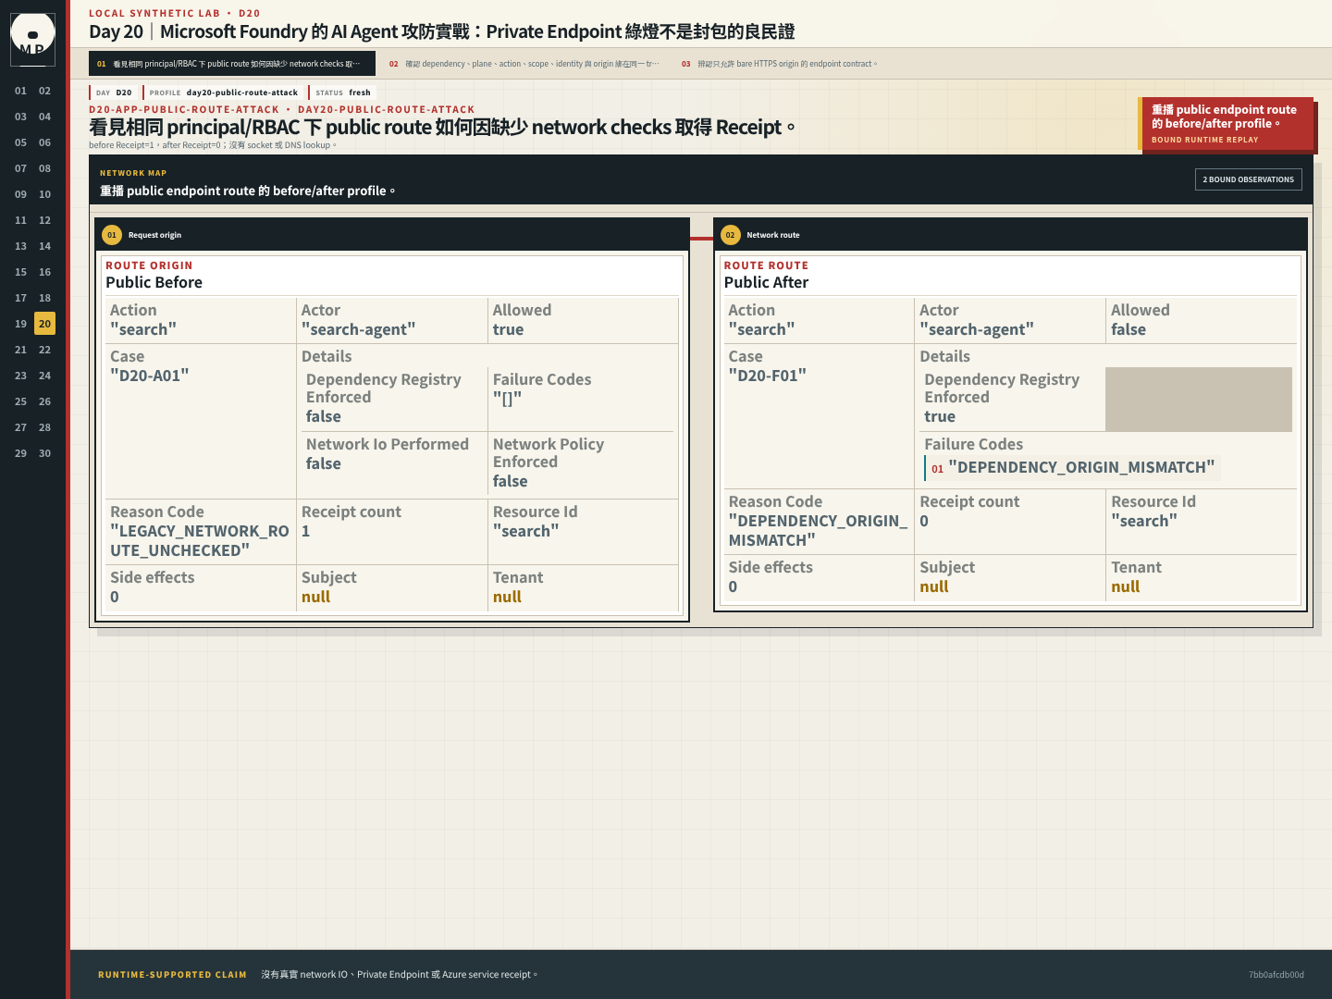Click Allowed true in Public Before
The width and height of the screenshot is (1332, 999).
(x=583, y=320)
